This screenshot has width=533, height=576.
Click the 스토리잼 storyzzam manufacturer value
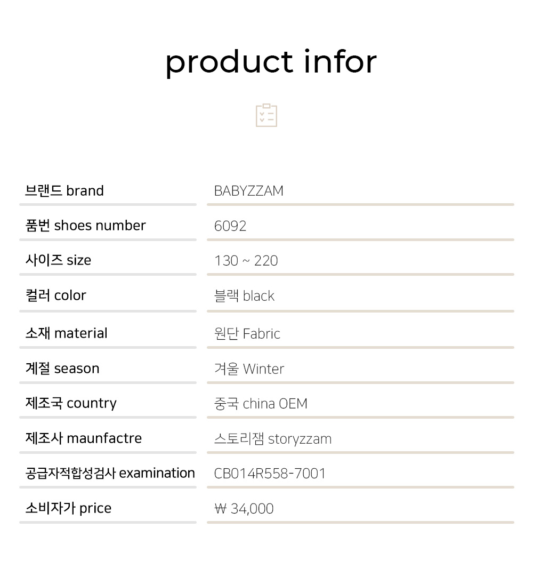tap(272, 439)
